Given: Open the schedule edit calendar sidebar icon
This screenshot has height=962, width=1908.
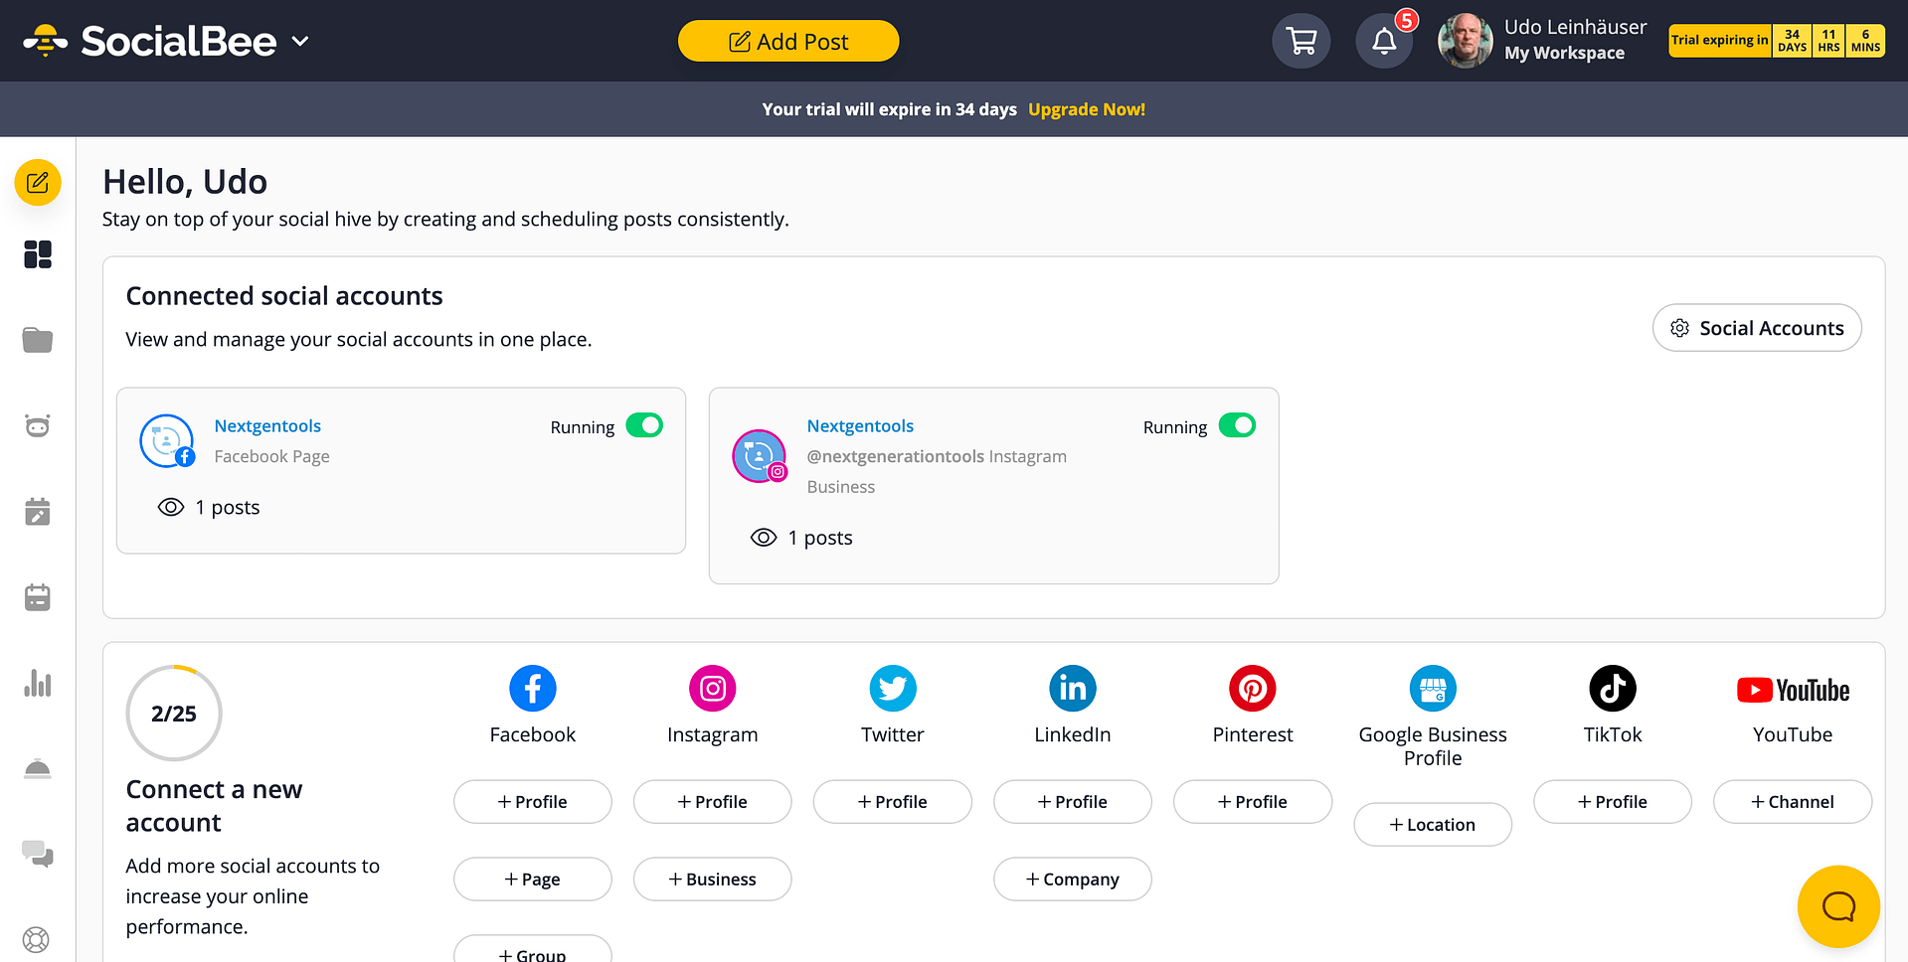Looking at the screenshot, I should click(x=38, y=512).
